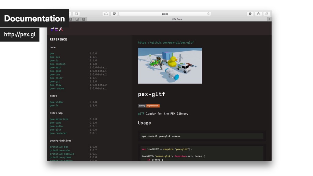Open pex-sys reference link
The height and width of the screenshot is (176, 313).
tap(55, 57)
